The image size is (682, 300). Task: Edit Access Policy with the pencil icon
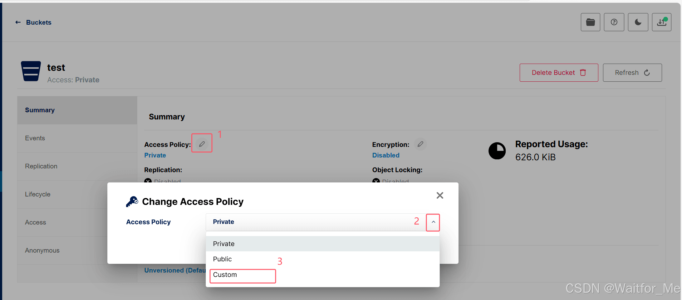click(202, 144)
